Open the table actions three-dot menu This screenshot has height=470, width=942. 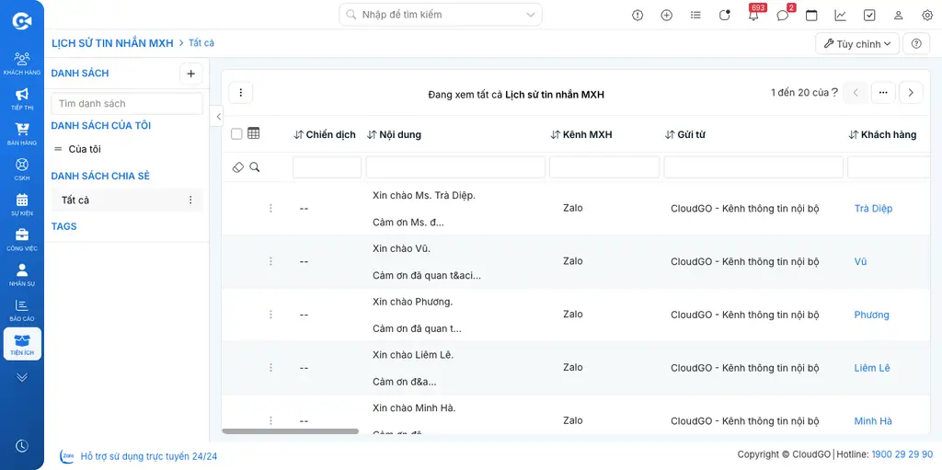(241, 93)
